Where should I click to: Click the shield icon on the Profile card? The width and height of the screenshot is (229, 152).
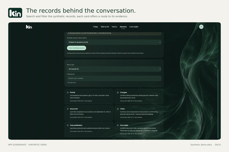click(68, 93)
